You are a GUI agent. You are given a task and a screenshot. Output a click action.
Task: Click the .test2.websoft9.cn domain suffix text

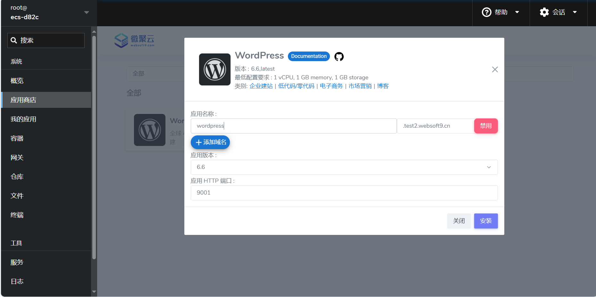coord(426,126)
